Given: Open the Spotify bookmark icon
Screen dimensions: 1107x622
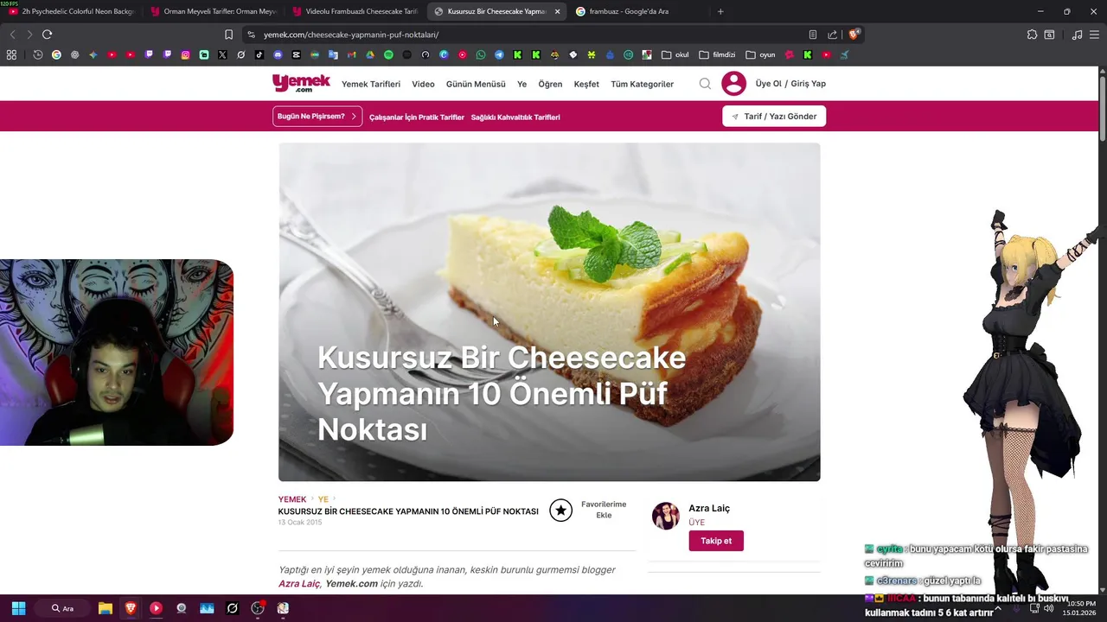Looking at the screenshot, I should (x=388, y=54).
